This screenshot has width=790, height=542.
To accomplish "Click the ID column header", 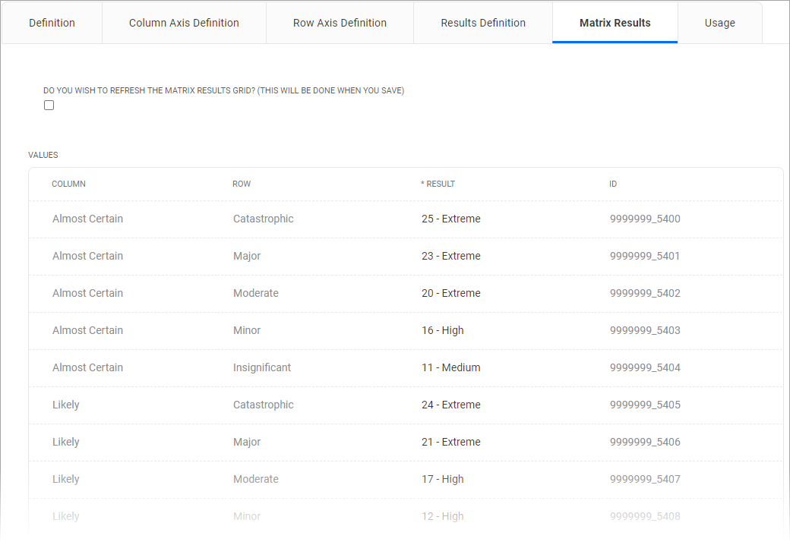I will (x=613, y=184).
